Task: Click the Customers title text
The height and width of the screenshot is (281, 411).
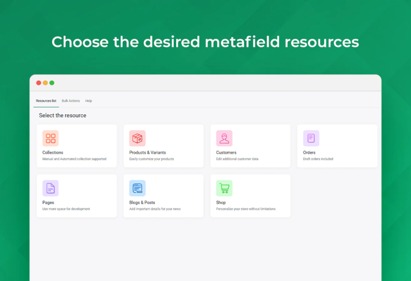Action: tap(226, 152)
